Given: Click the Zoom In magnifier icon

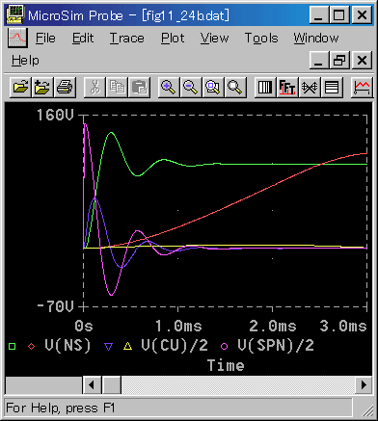Looking at the screenshot, I should pos(169,88).
